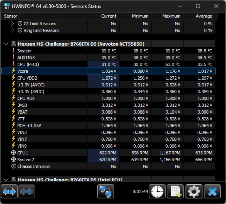Click the HWiNFO app icon in the title bar

pos(6,6)
